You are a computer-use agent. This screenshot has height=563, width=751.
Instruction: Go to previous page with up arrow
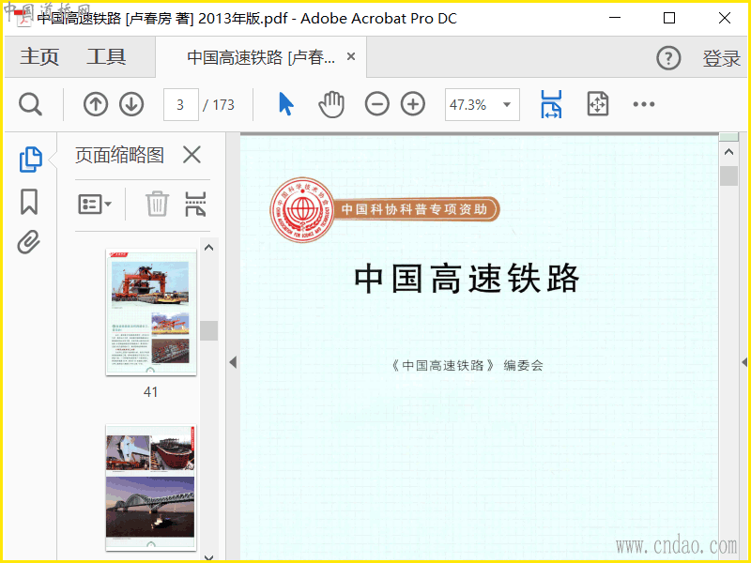click(96, 104)
